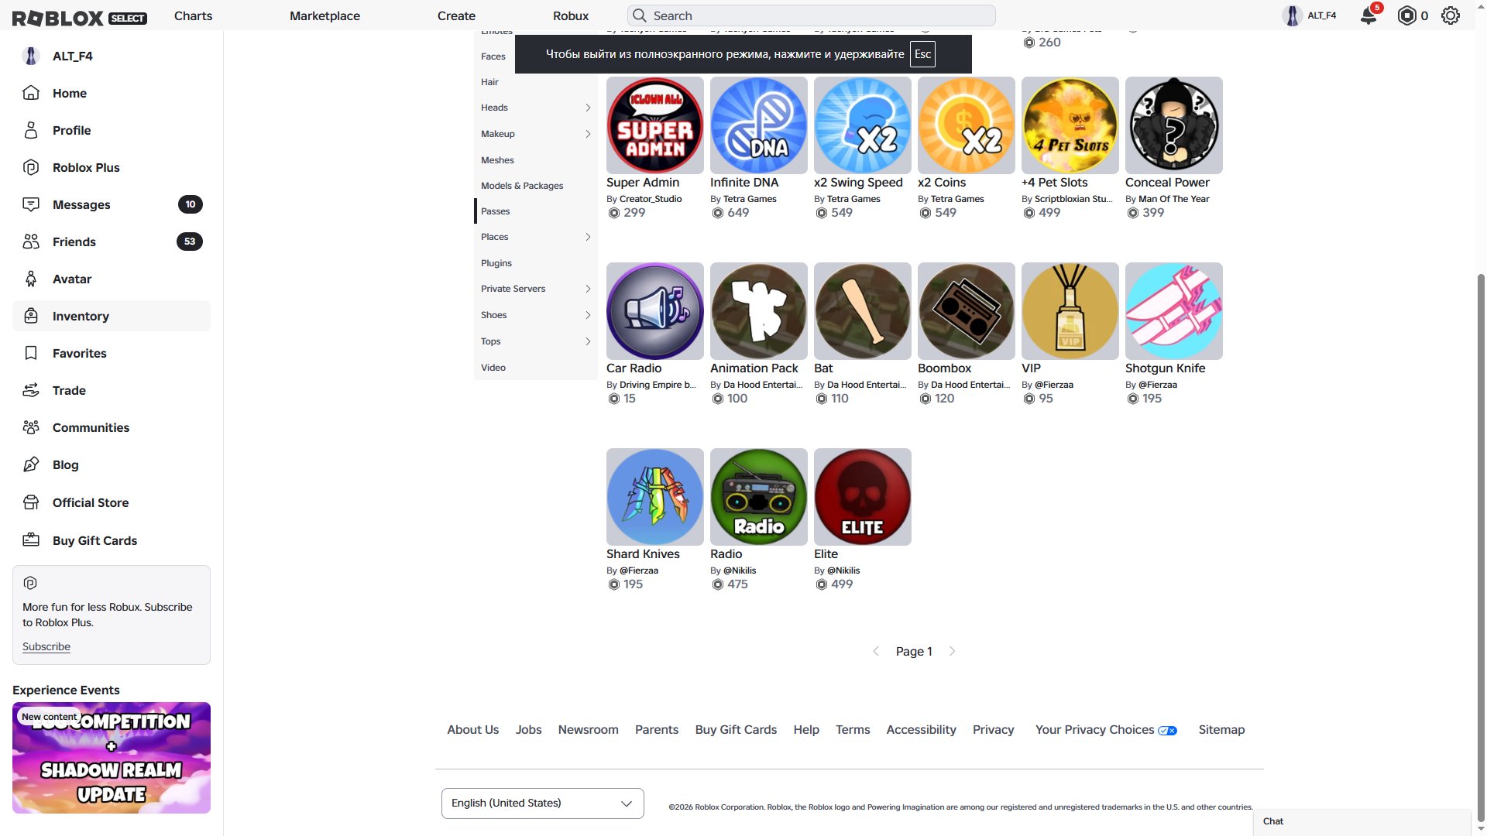Select the Plugins category
The width and height of the screenshot is (1487, 836).
click(x=536, y=263)
